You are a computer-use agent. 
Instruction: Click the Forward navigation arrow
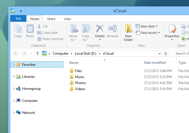(x=24, y=53)
